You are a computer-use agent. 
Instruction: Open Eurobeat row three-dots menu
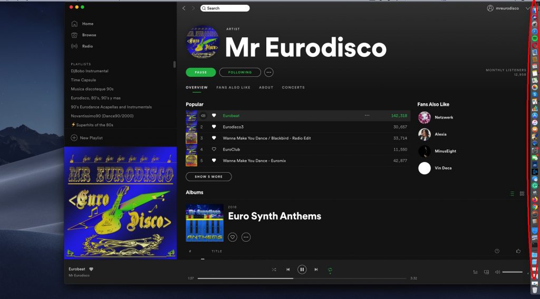point(367,115)
